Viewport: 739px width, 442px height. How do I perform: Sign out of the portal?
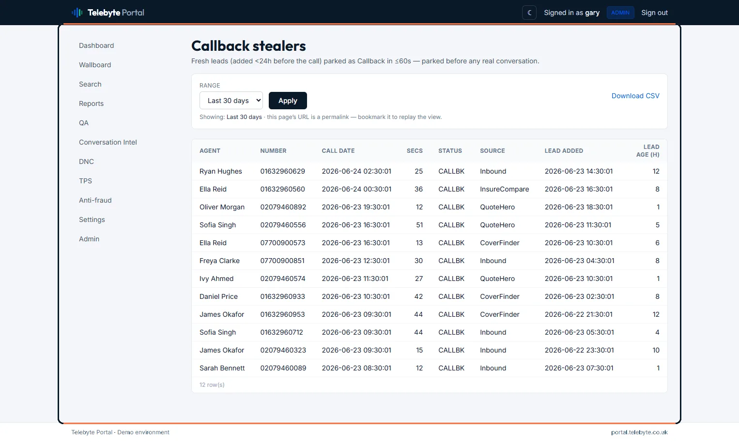tap(654, 13)
